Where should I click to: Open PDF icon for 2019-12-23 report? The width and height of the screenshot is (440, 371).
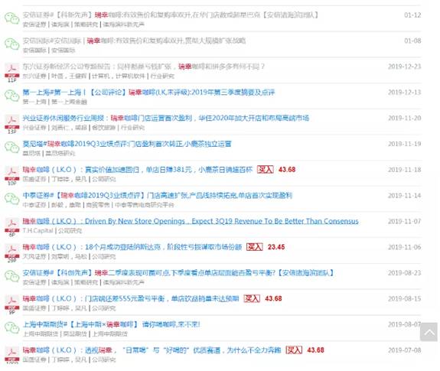[x=11, y=73]
